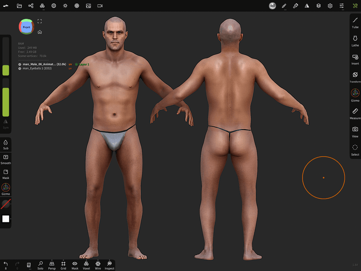The image size is (361, 271).
Task: Click the Front view cube
Action: [27, 27]
